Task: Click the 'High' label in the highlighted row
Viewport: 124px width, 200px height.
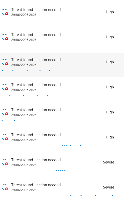Action: click(110, 62)
